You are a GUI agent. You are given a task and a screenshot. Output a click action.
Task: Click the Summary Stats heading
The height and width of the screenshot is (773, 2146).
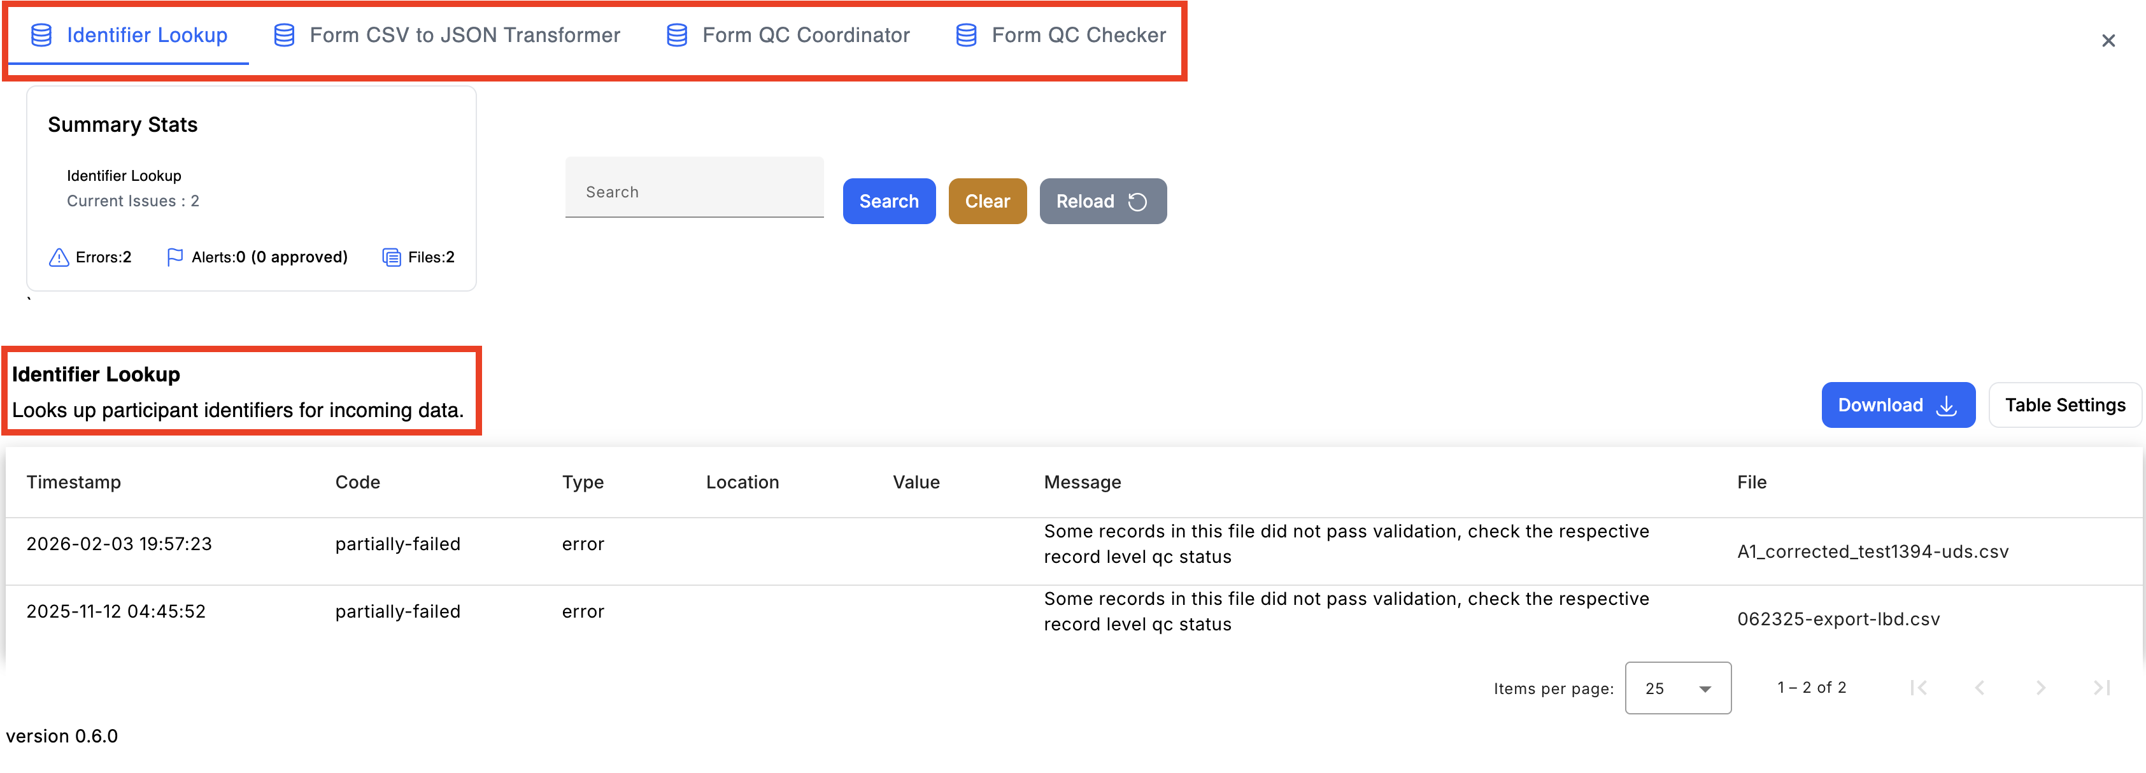point(122,125)
